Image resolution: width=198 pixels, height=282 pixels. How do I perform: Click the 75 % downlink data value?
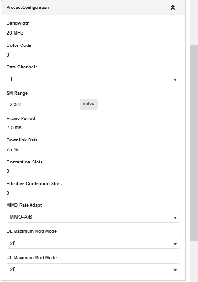tap(12, 149)
